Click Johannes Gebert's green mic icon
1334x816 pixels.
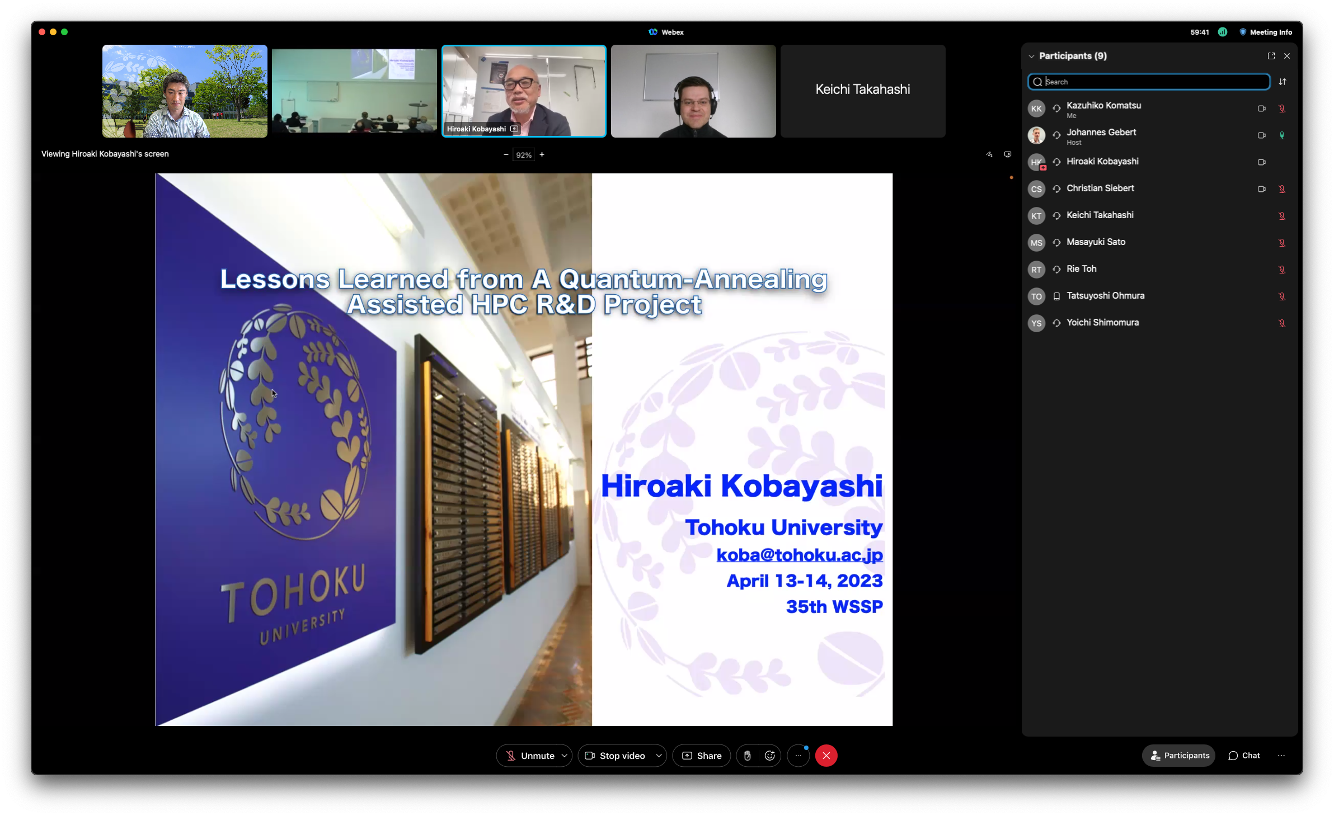tap(1282, 135)
